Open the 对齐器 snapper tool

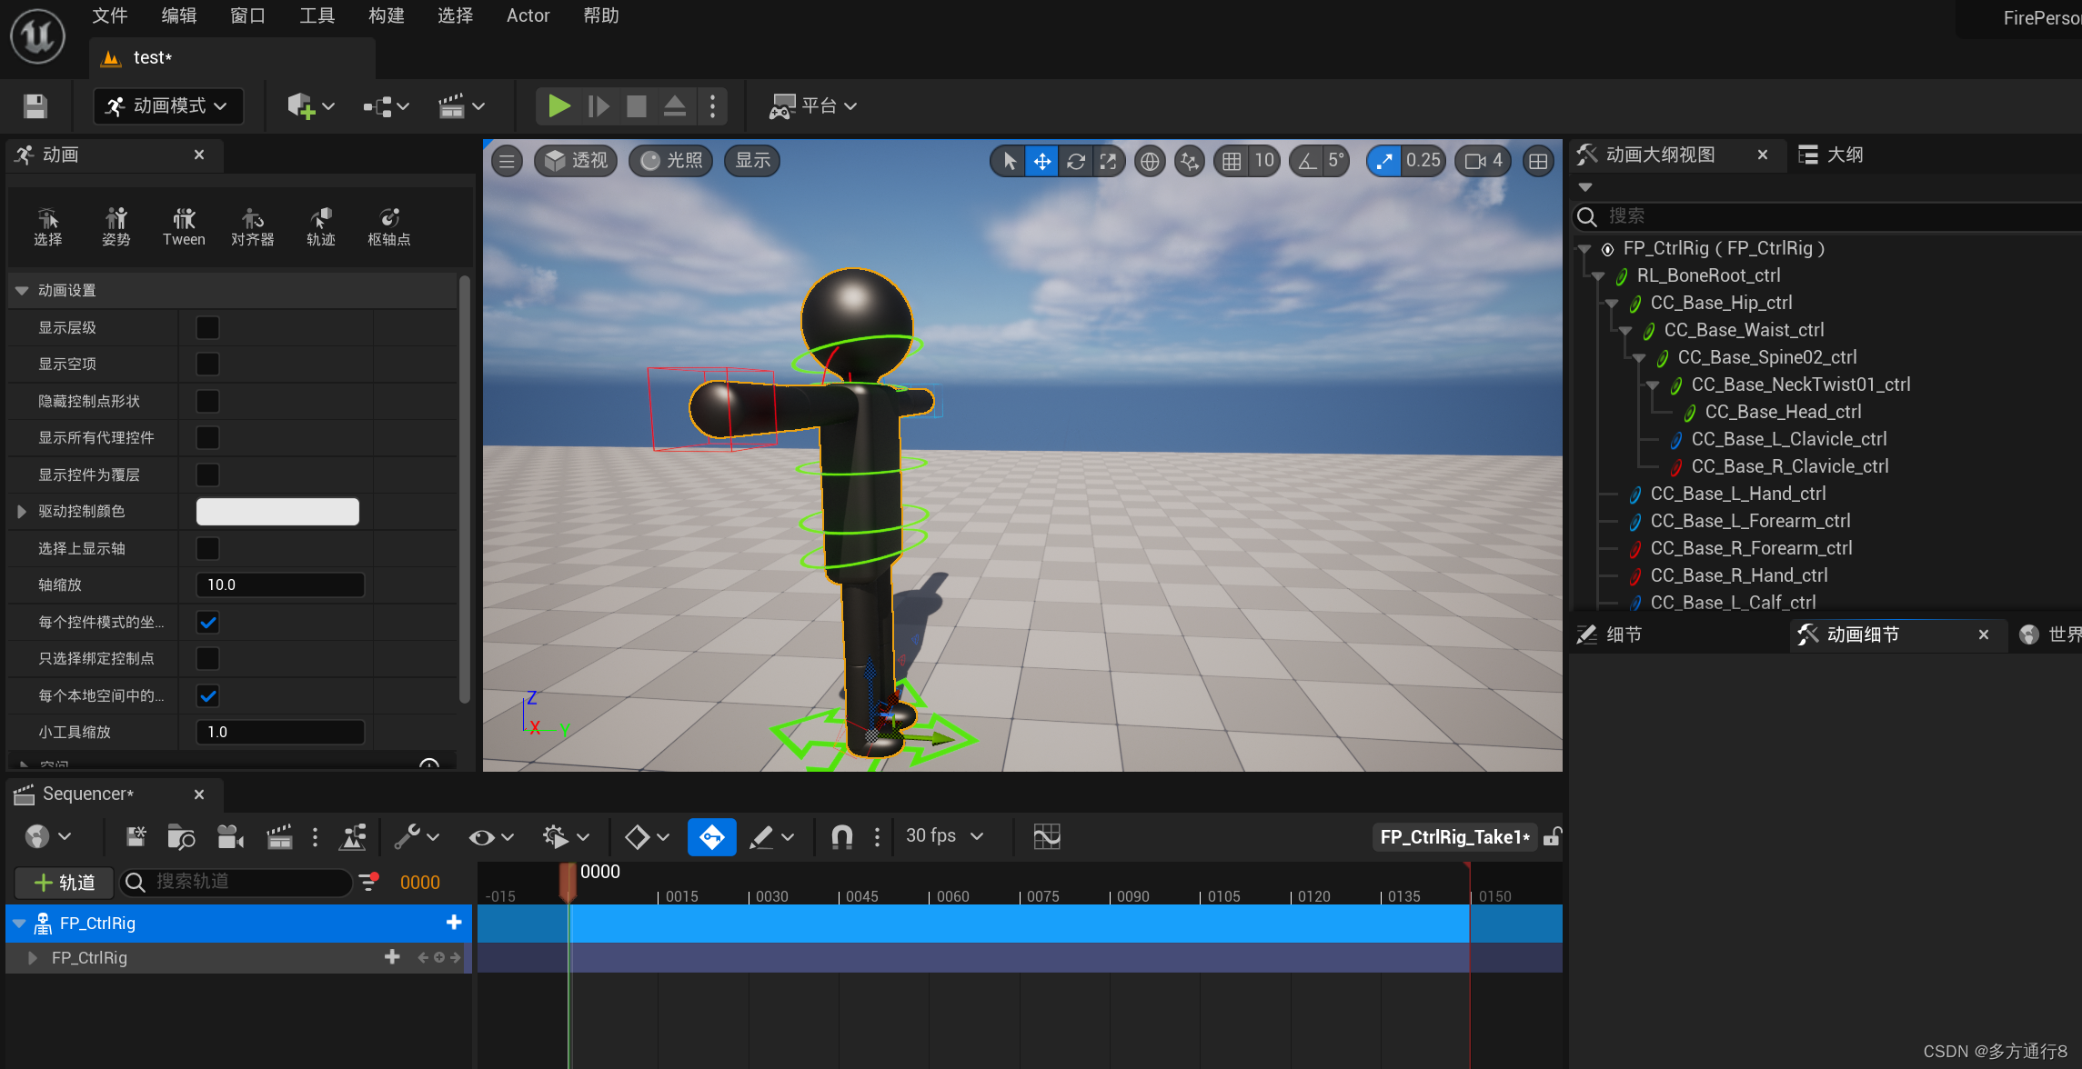(x=253, y=227)
